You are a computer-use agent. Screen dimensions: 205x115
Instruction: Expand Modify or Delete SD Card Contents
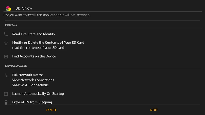coord(48,43)
